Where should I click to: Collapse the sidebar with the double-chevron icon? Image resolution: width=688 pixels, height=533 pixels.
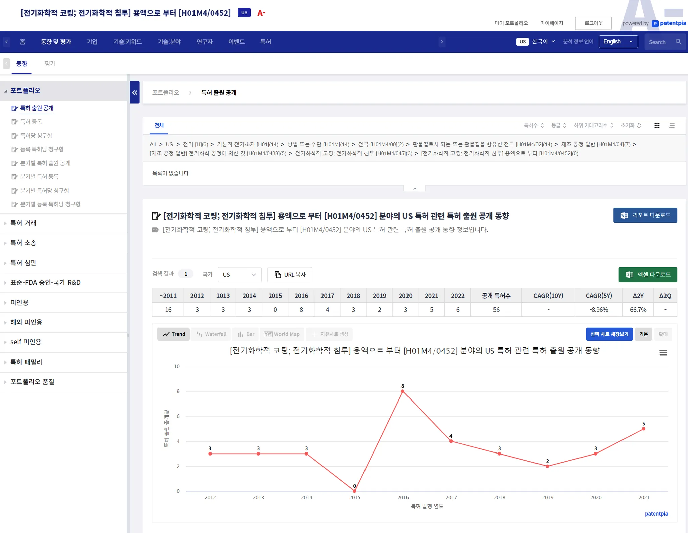coord(135,92)
